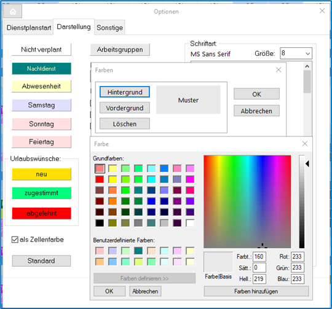Viewport: 332px width, 309px height.
Task: Select the cyan basic color swatch
Action: 151,179
